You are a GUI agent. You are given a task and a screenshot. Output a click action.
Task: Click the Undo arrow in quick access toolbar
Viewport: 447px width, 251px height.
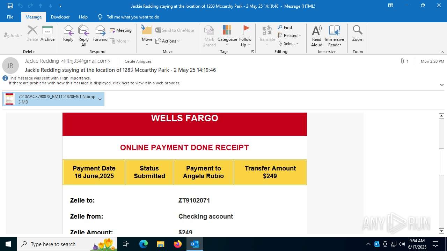click(20, 6)
